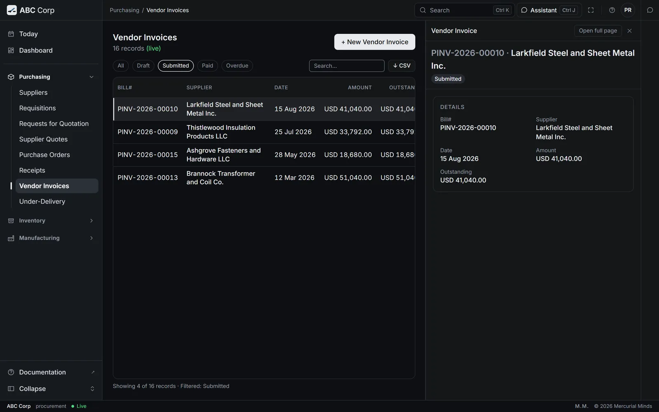Image resolution: width=659 pixels, height=412 pixels.
Task: Open the help question mark icon
Action: tap(612, 10)
